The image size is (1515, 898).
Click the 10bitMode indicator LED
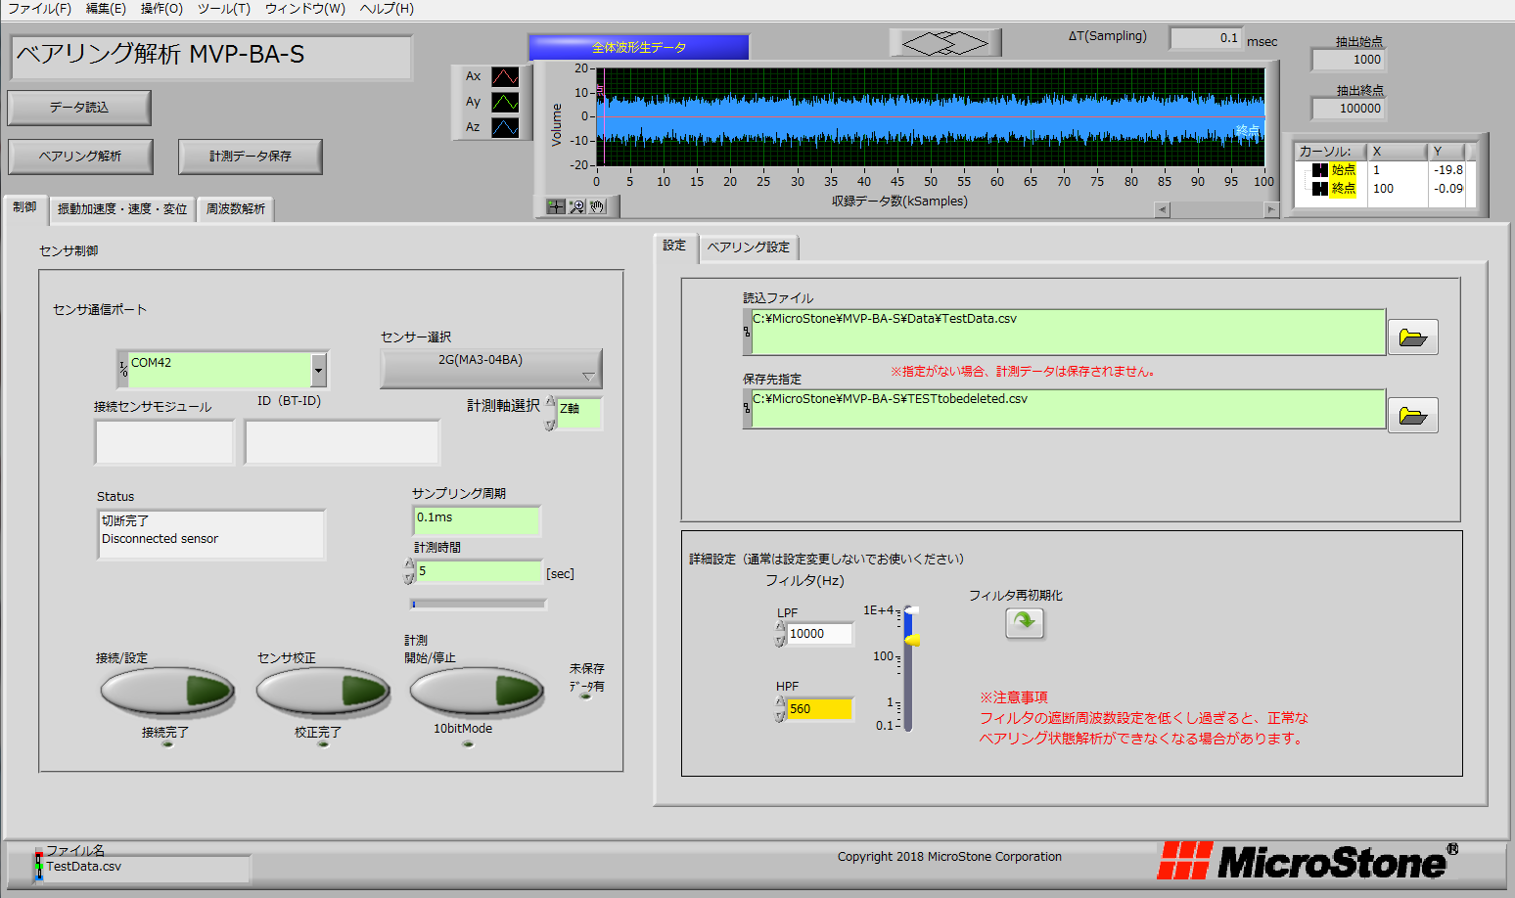[x=468, y=744]
